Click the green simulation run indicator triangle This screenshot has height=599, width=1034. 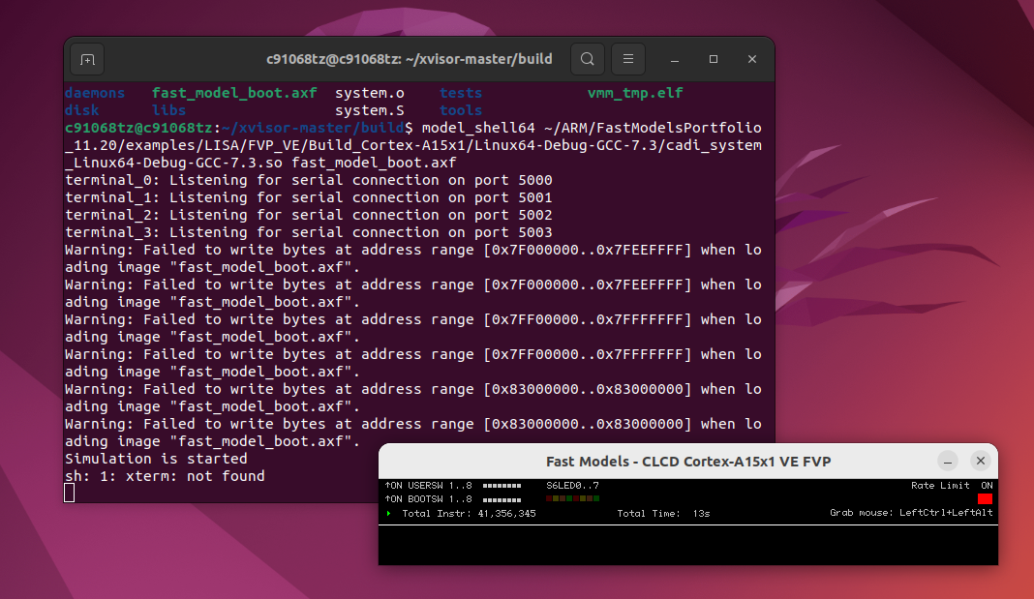click(389, 514)
